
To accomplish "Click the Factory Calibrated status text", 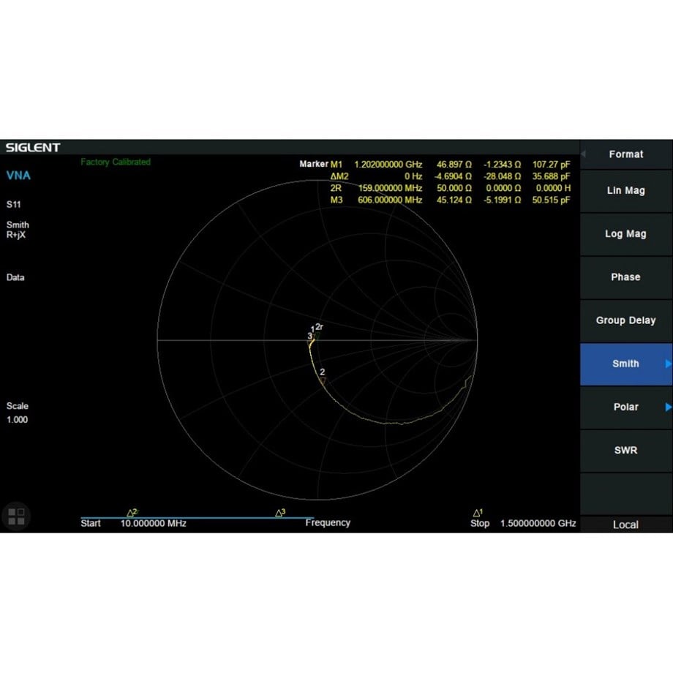I will pyautogui.click(x=116, y=162).
